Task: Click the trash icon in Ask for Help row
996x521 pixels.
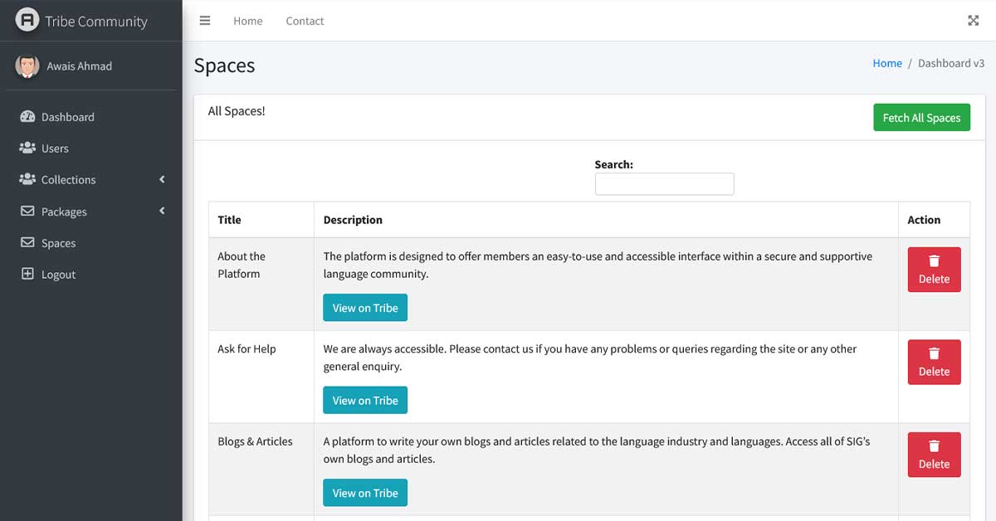Action: (934, 353)
